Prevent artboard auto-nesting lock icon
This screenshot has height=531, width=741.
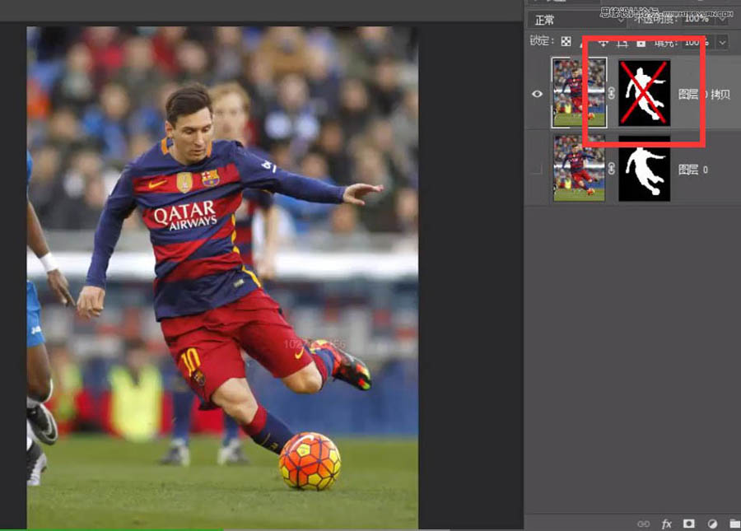point(622,43)
